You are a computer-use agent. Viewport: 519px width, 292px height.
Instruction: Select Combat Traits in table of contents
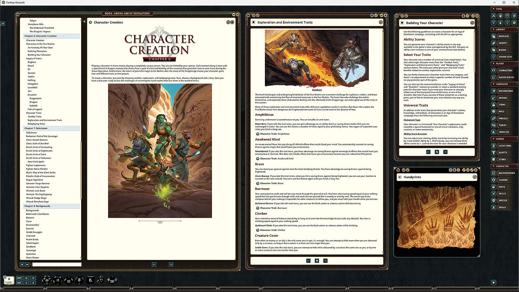[x=35, y=117]
